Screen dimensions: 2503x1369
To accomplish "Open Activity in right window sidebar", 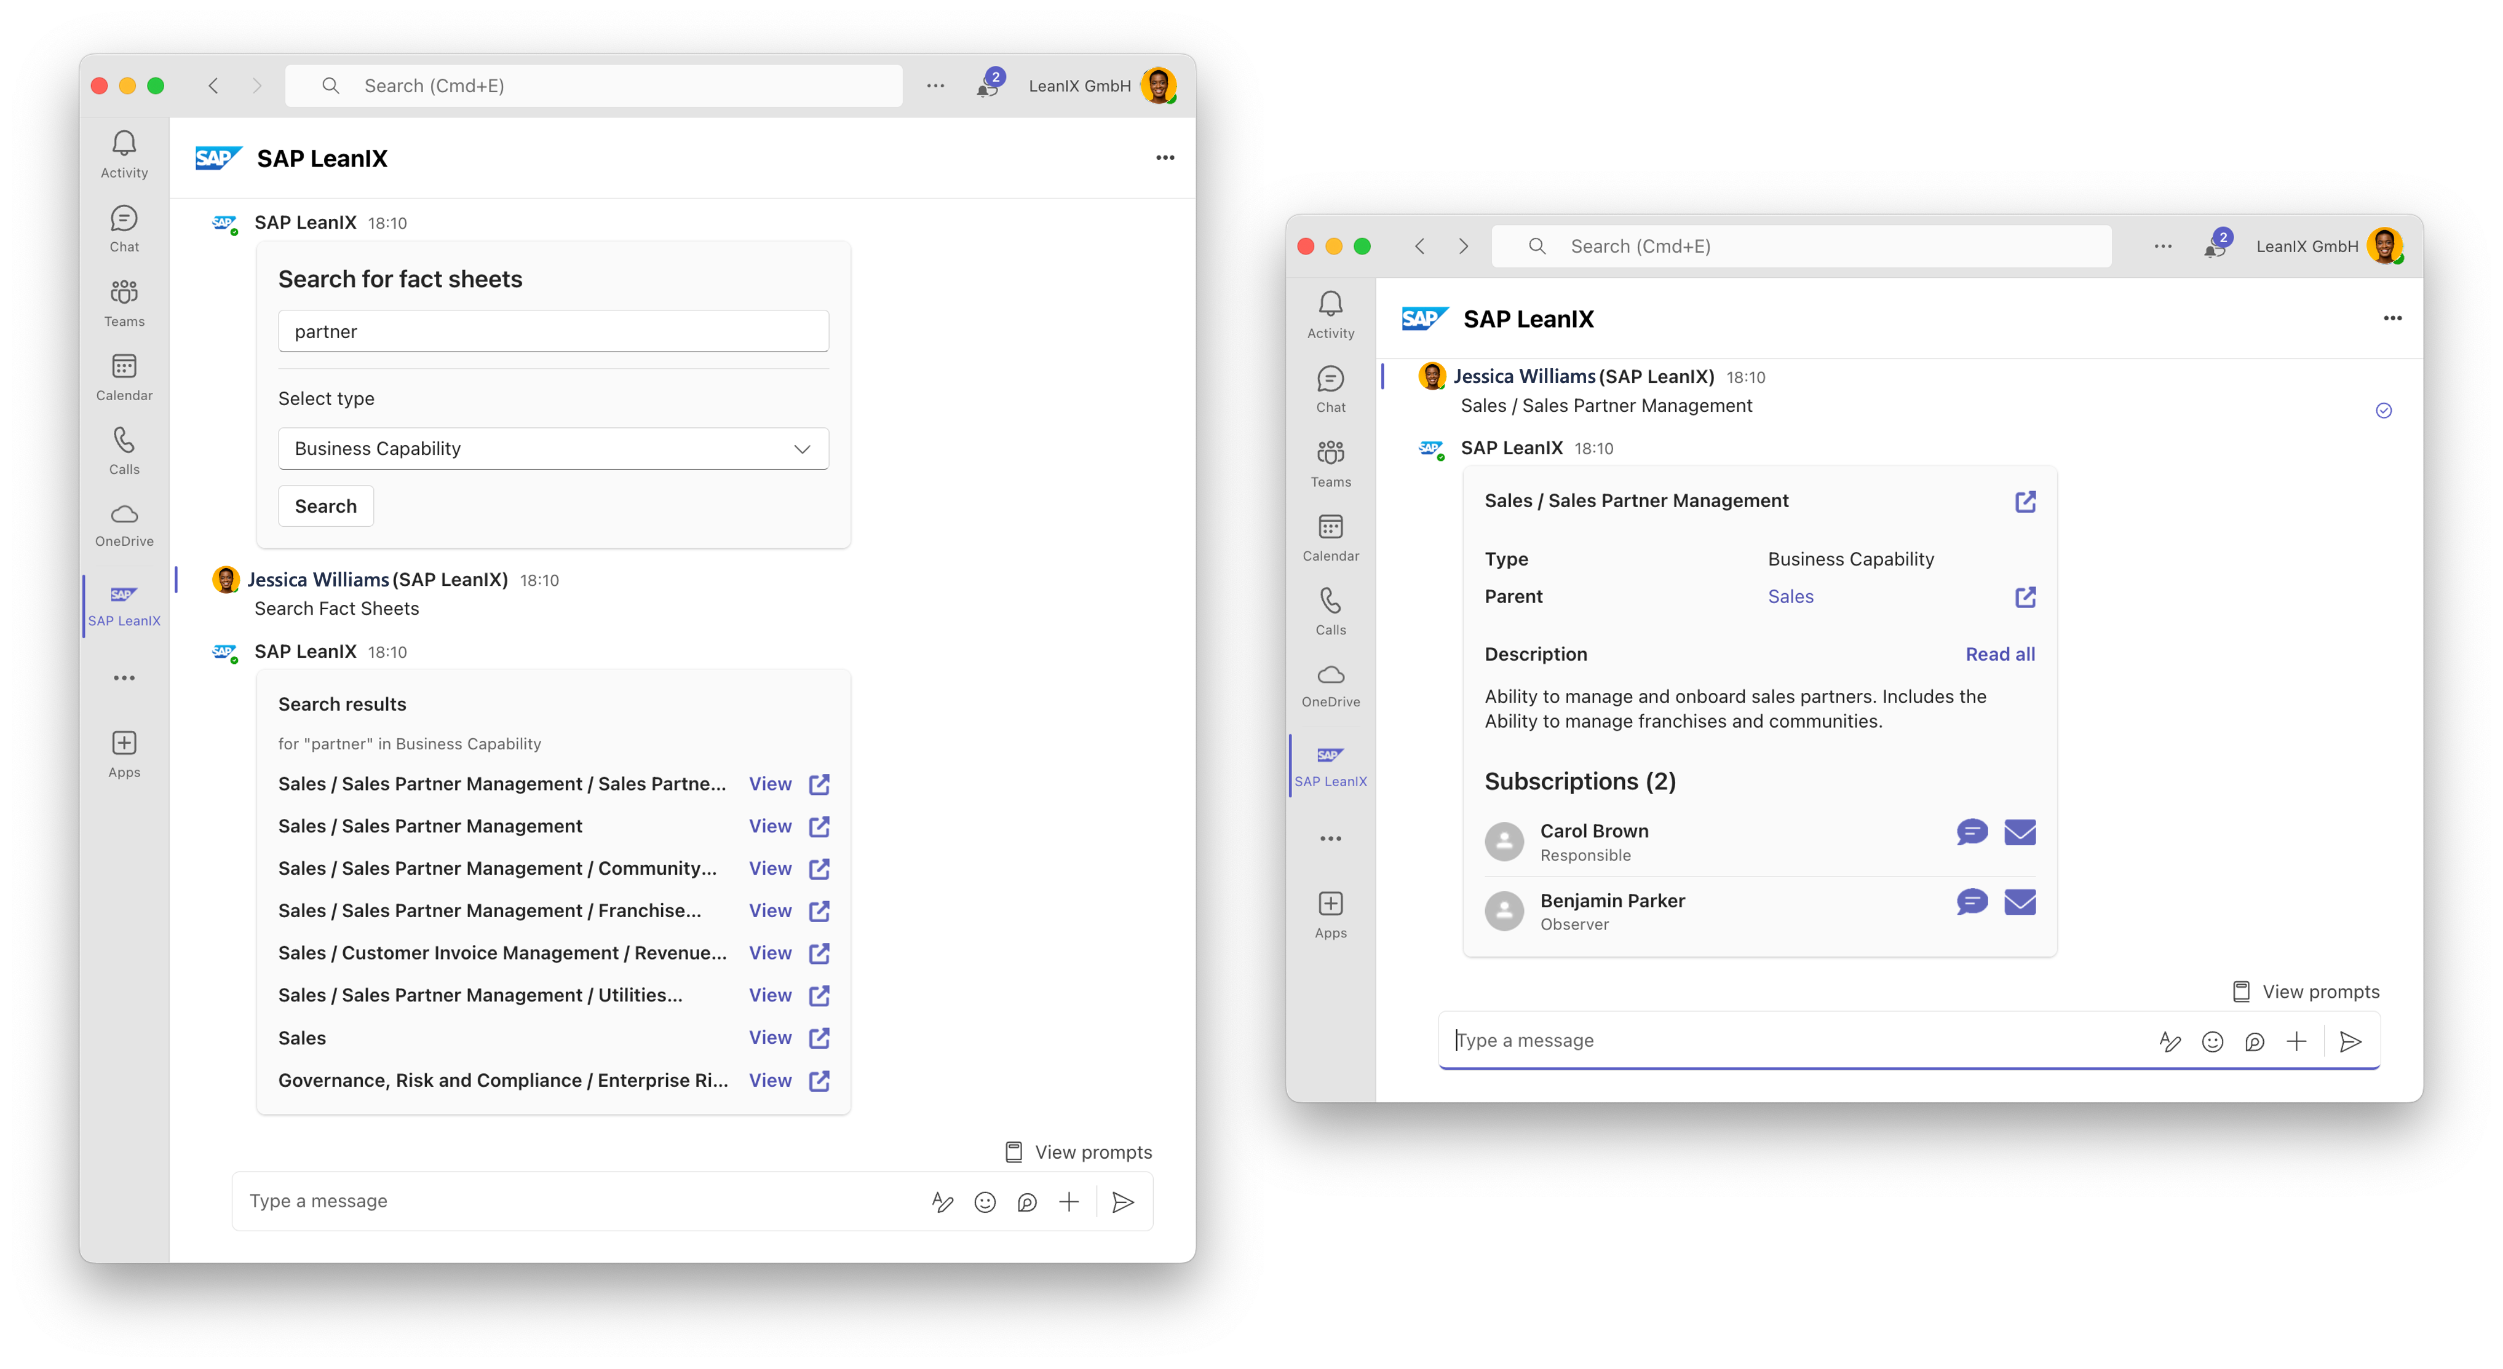I will pos(1330,315).
